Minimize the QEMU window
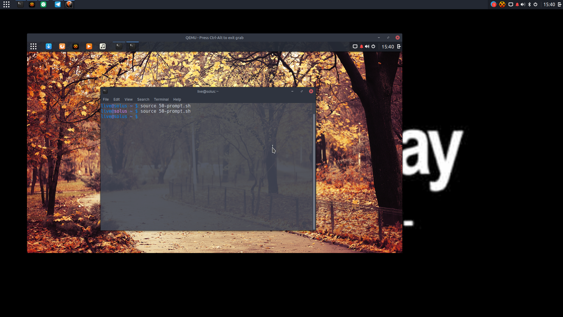Image resolution: width=563 pixels, height=317 pixels. click(x=379, y=38)
